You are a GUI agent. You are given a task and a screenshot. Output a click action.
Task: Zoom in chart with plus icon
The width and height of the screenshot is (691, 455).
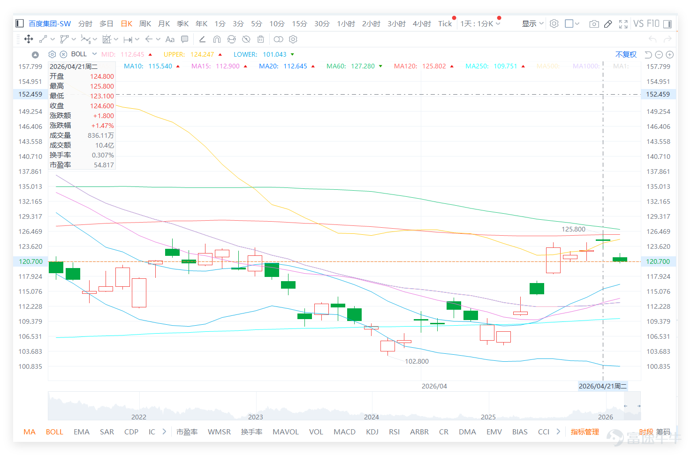point(670,55)
